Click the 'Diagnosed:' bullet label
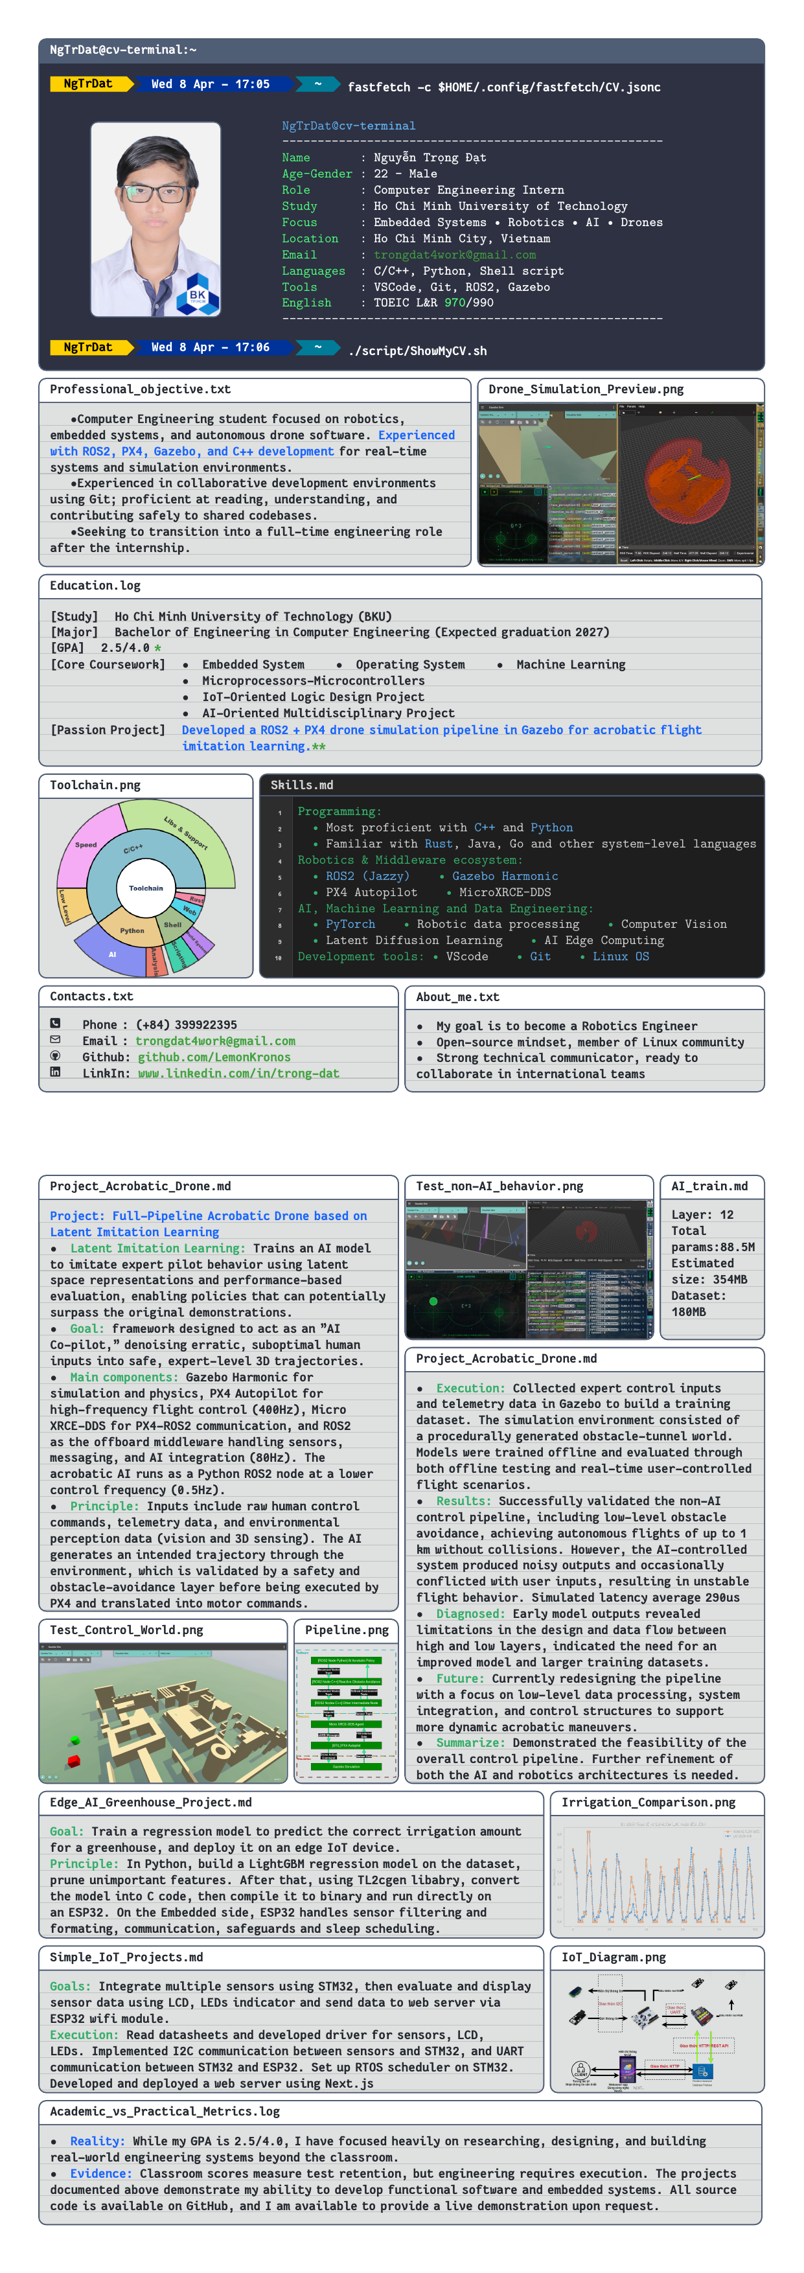 (470, 1614)
